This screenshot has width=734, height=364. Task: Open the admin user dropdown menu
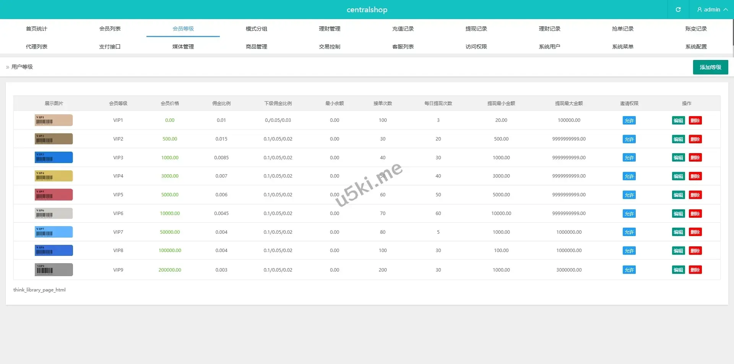(x=712, y=10)
